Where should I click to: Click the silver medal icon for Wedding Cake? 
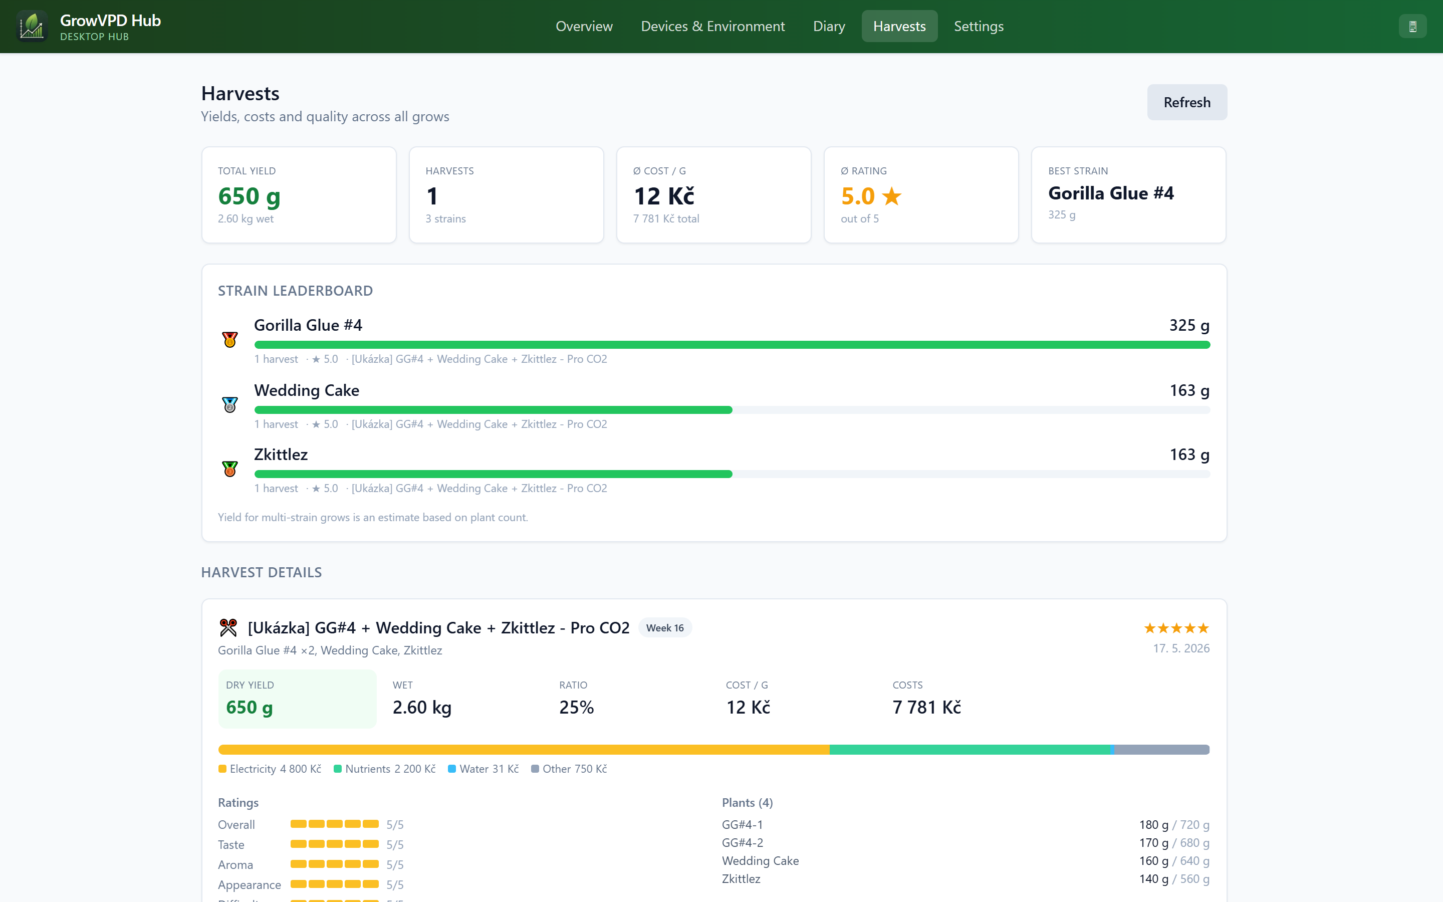coord(229,405)
